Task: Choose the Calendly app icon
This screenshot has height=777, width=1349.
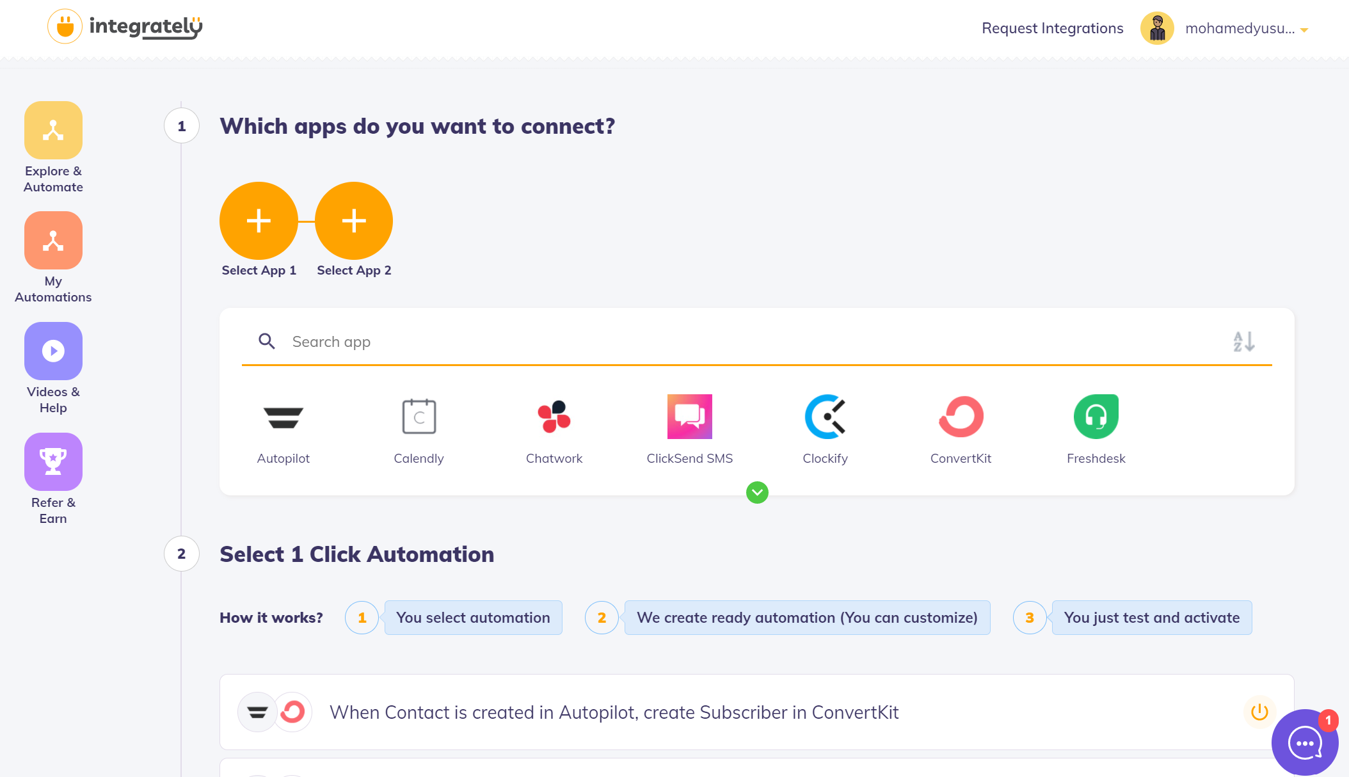Action: coord(419,417)
